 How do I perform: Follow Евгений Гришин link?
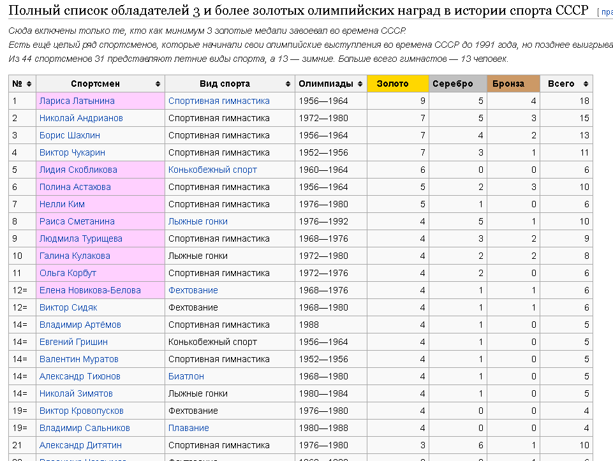coord(73,342)
